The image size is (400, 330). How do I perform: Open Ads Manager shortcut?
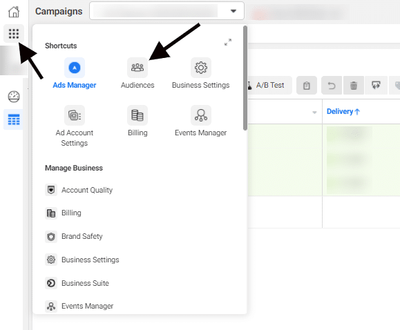coord(75,68)
